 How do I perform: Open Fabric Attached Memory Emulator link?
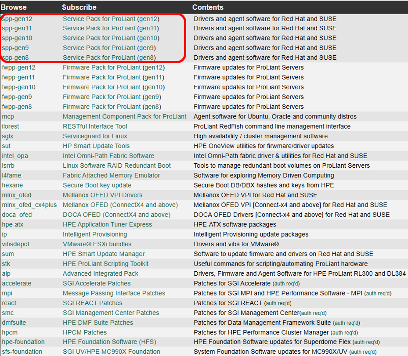click(x=112, y=176)
